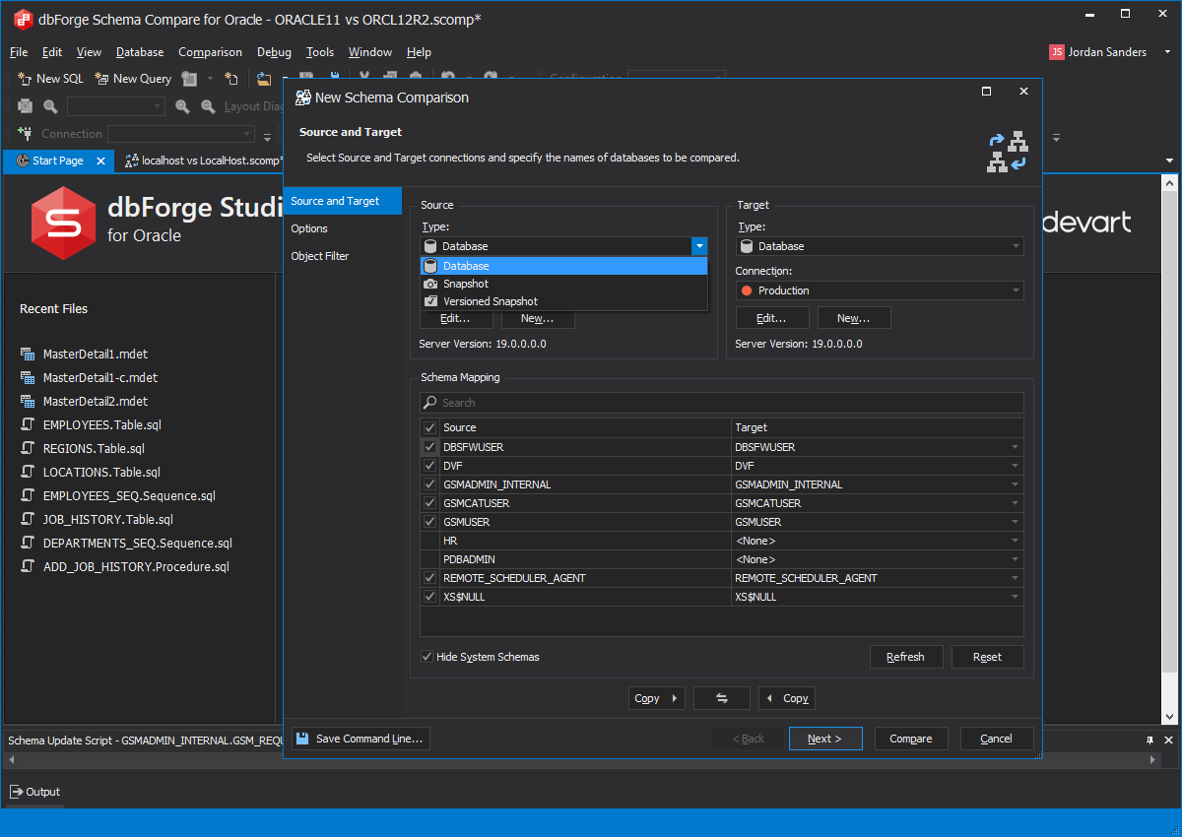Click the Output panel icon
1182x837 pixels.
click(17, 792)
